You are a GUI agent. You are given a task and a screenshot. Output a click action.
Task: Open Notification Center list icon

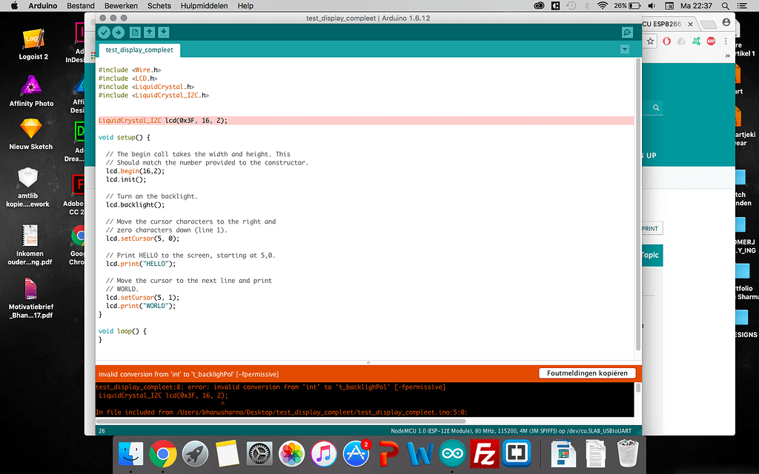click(741, 6)
